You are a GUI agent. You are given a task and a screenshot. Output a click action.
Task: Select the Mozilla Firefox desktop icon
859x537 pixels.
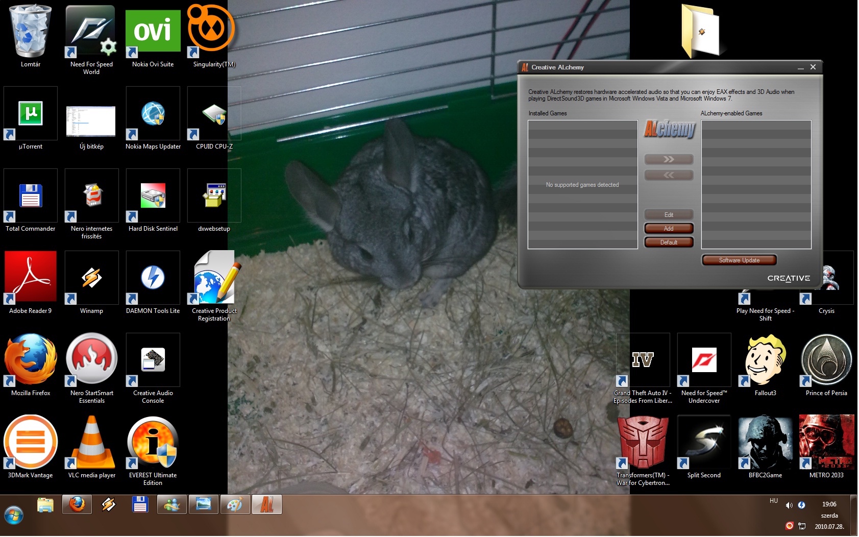point(31,365)
